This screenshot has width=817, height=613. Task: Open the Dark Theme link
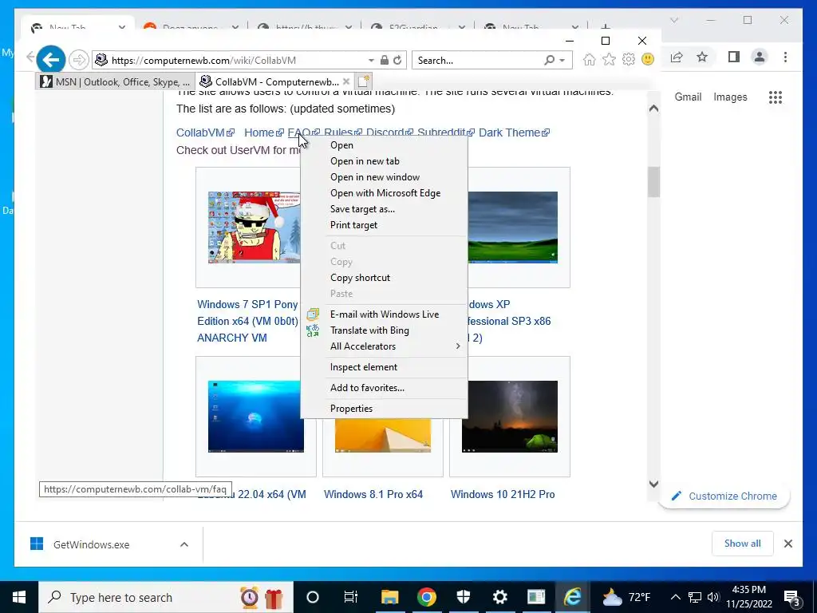(x=514, y=132)
